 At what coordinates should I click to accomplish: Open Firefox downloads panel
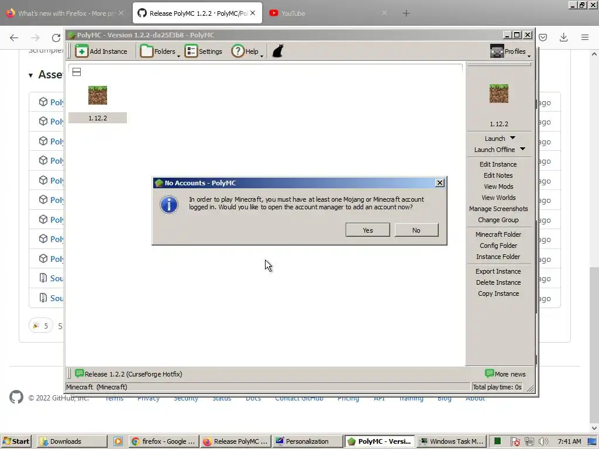[x=563, y=37]
